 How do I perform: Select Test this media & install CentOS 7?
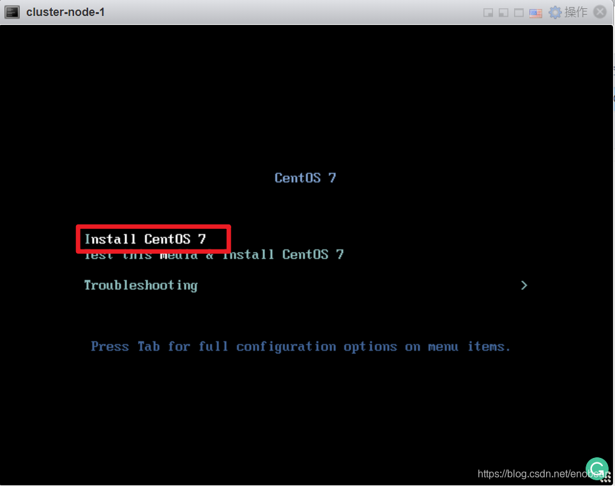click(x=214, y=254)
